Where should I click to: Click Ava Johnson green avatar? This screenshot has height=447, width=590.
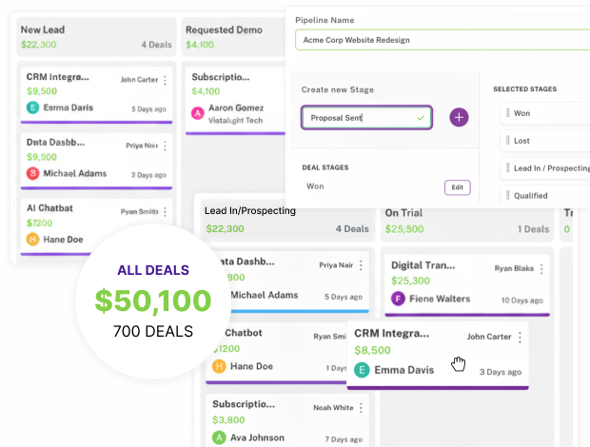click(x=219, y=437)
